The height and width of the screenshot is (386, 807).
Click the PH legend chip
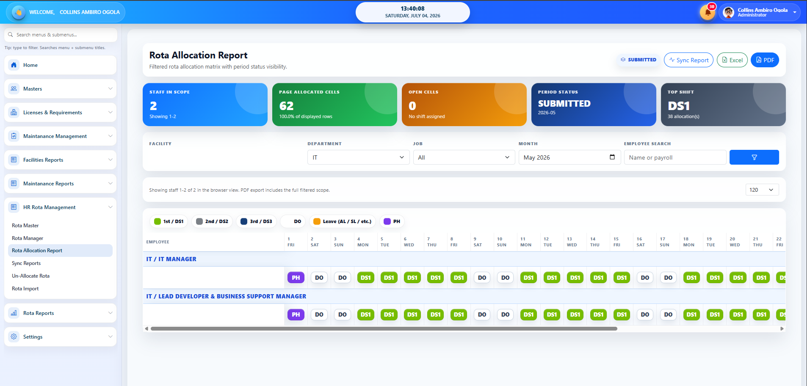coord(392,221)
